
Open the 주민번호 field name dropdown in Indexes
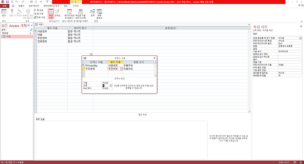pos(121,69)
